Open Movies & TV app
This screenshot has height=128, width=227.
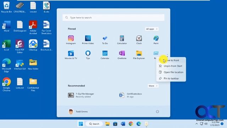(x=71, y=55)
